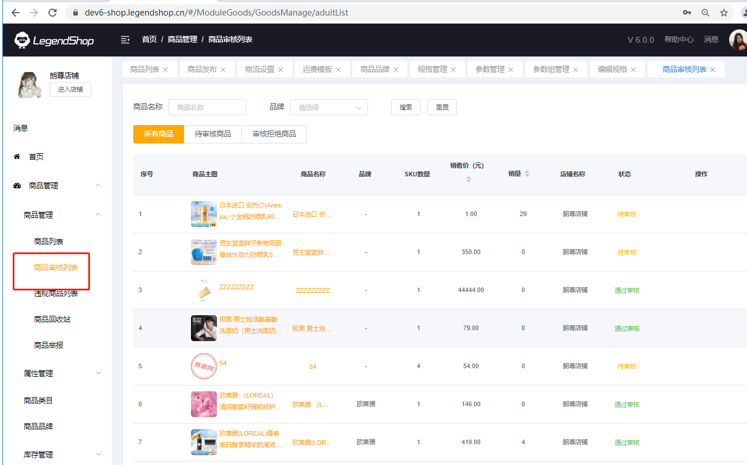
Task: Click the browser reload icon
Action: pos(52,12)
